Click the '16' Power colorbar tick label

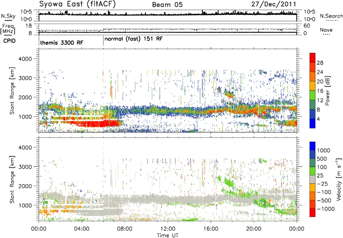coord(320,91)
